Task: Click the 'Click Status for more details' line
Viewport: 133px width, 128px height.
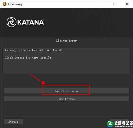Action: [28, 58]
